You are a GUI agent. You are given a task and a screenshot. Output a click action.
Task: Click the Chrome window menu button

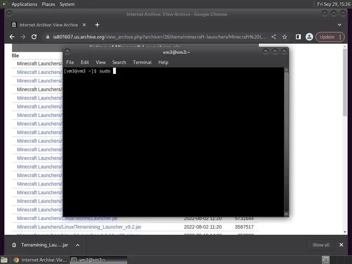tap(9, 14)
